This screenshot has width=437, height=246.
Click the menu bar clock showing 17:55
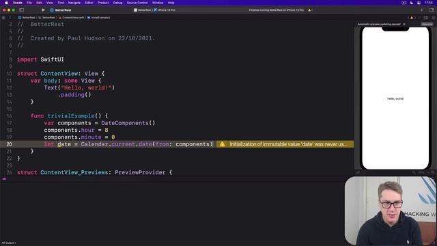point(429,3)
